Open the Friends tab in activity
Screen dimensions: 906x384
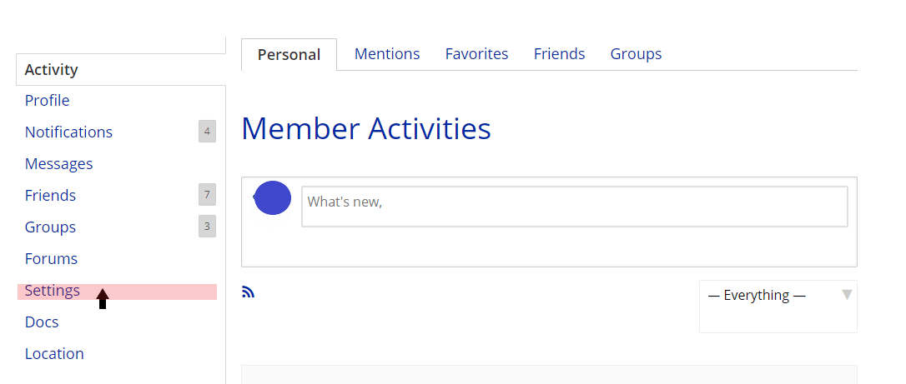559,54
